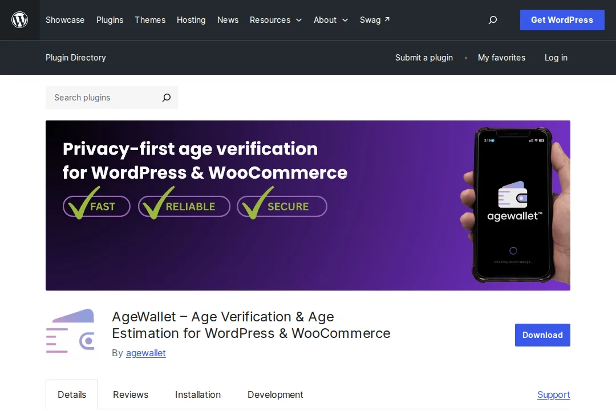Click the AgeWallet plugin wallet icon
Image resolution: width=616 pixels, height=411 pixels.
[x=70, y=331]
